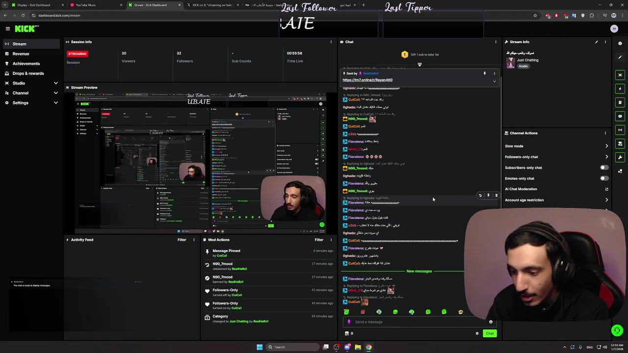Switch to Display - Kick Dashboard tab

(x=37, y=5)
